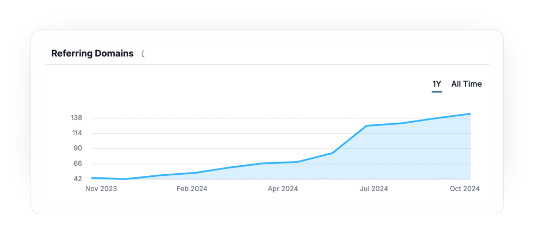This screenshot has width=539, height=240.
Task: Click the blue underline beneath 1Y
Action: [x=436, y=92]
